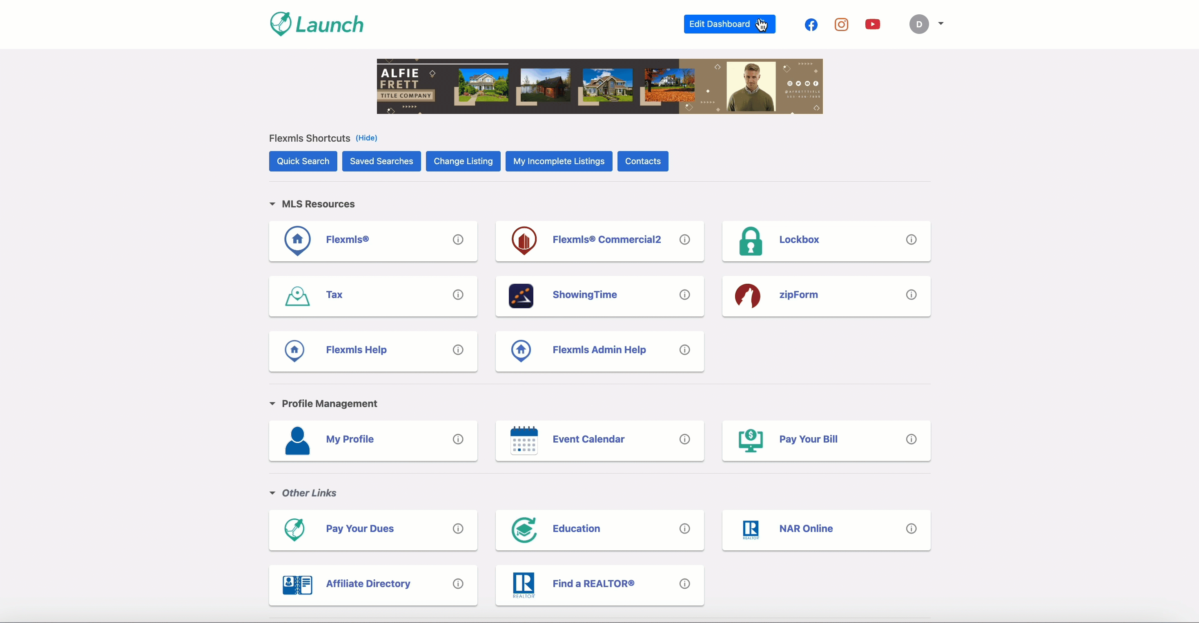Collapse the MLS Resources section
Image resolution: width=1199 pixels, height=623 pixels.
pos(272,204)
